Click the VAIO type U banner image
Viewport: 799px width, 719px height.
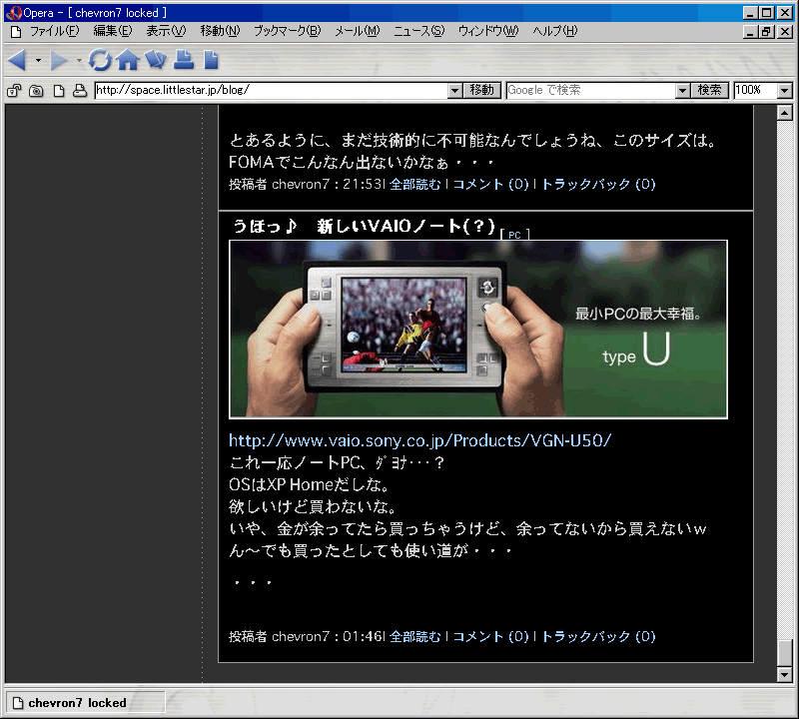coord(478,330)
